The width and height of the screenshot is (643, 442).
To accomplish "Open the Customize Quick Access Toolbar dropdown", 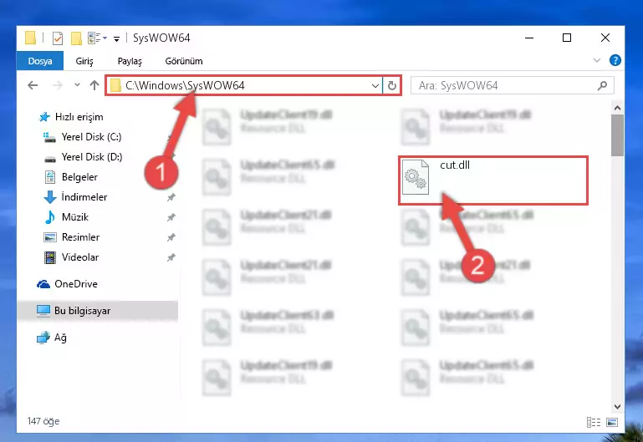I will 116,39.
